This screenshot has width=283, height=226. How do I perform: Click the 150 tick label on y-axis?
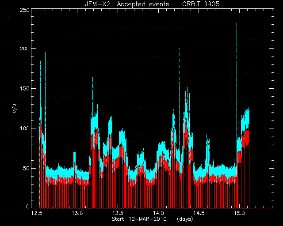pos(24,88)
